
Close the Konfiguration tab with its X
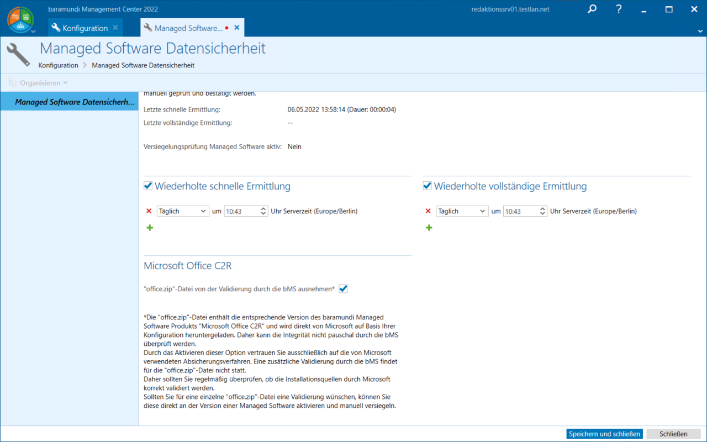115,28
